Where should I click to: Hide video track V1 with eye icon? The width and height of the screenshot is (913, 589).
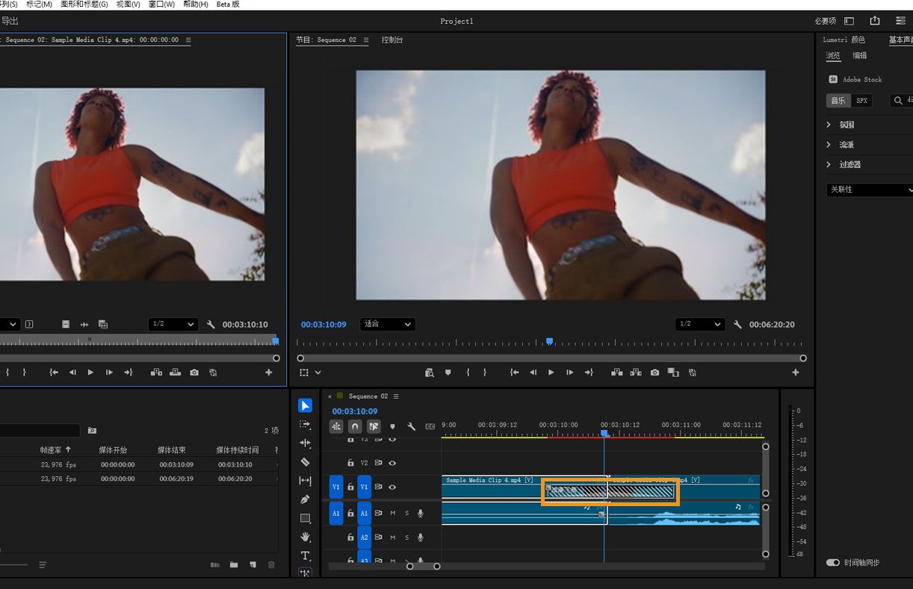coord(392,487)
